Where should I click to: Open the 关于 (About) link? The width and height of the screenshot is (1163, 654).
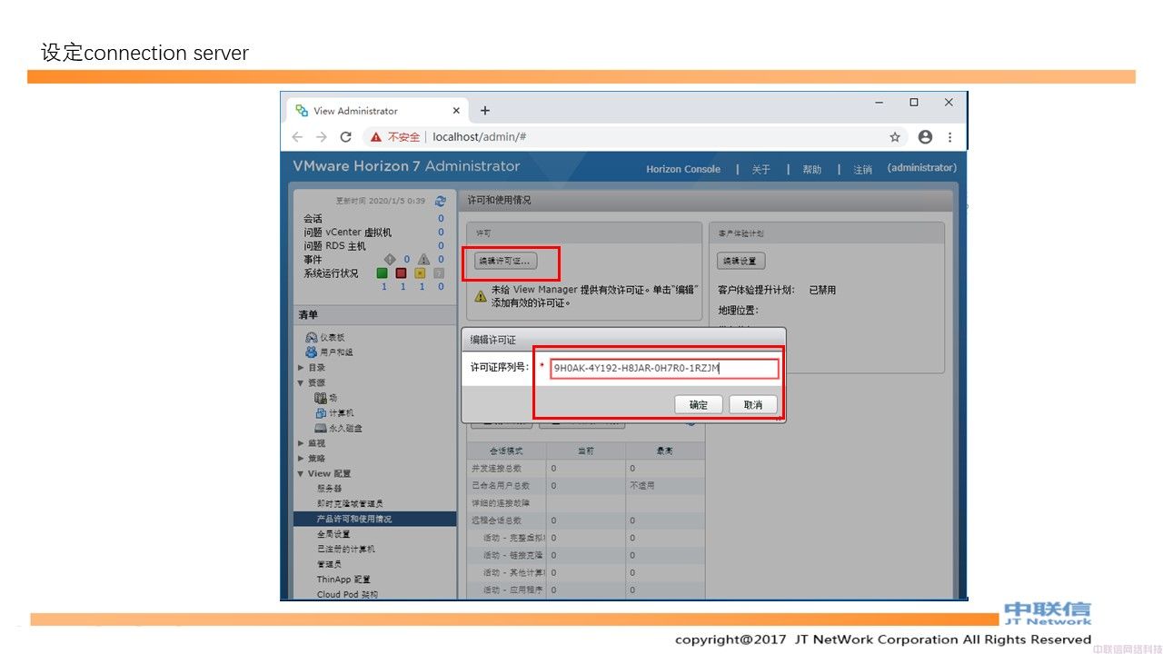[761, 170]
